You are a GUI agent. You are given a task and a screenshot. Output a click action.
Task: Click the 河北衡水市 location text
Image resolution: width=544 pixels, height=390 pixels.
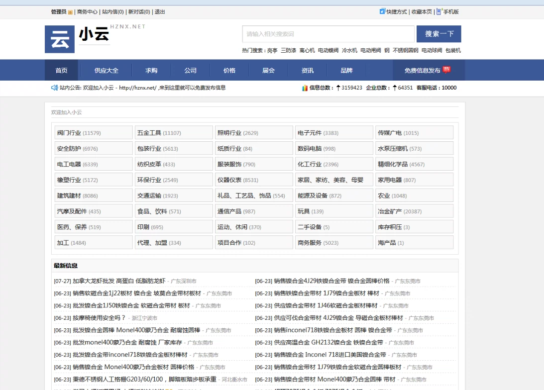click(234, 380)
